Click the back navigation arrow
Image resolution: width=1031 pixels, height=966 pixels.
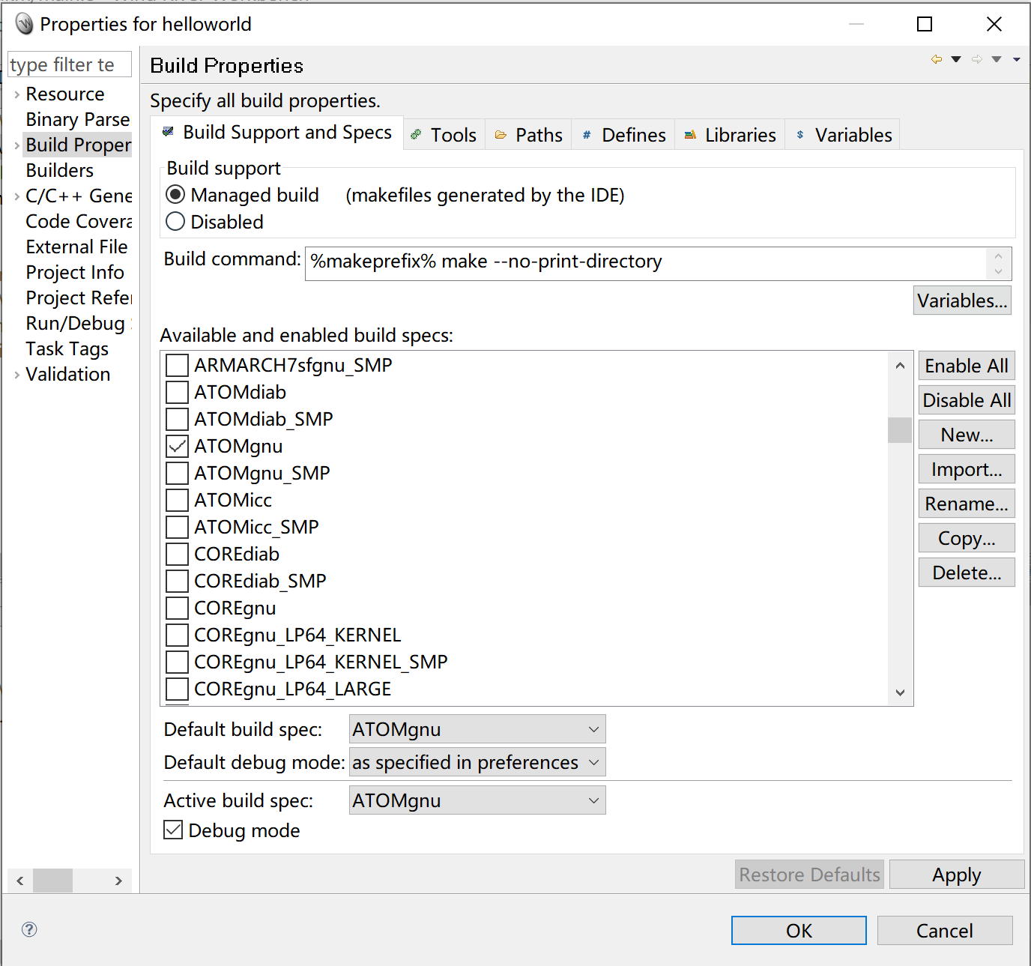pos(936,58)
